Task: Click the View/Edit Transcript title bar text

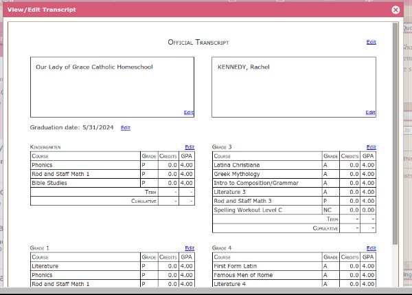Action: point(41,10)
